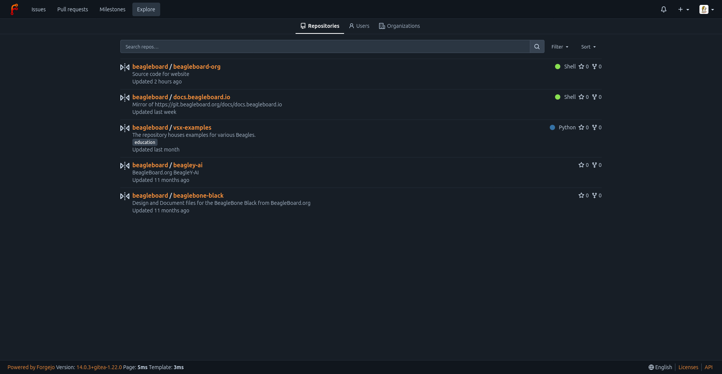Open beagleboard owner link of vsx-examples
This screenshot has width=722, height=374.
(150, 127)
